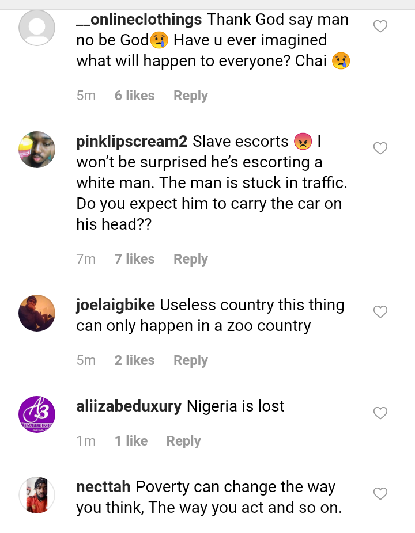Reply to the __onlineclothings comment
Viewport: 415px width, 533px height.
tap(190, 96)
